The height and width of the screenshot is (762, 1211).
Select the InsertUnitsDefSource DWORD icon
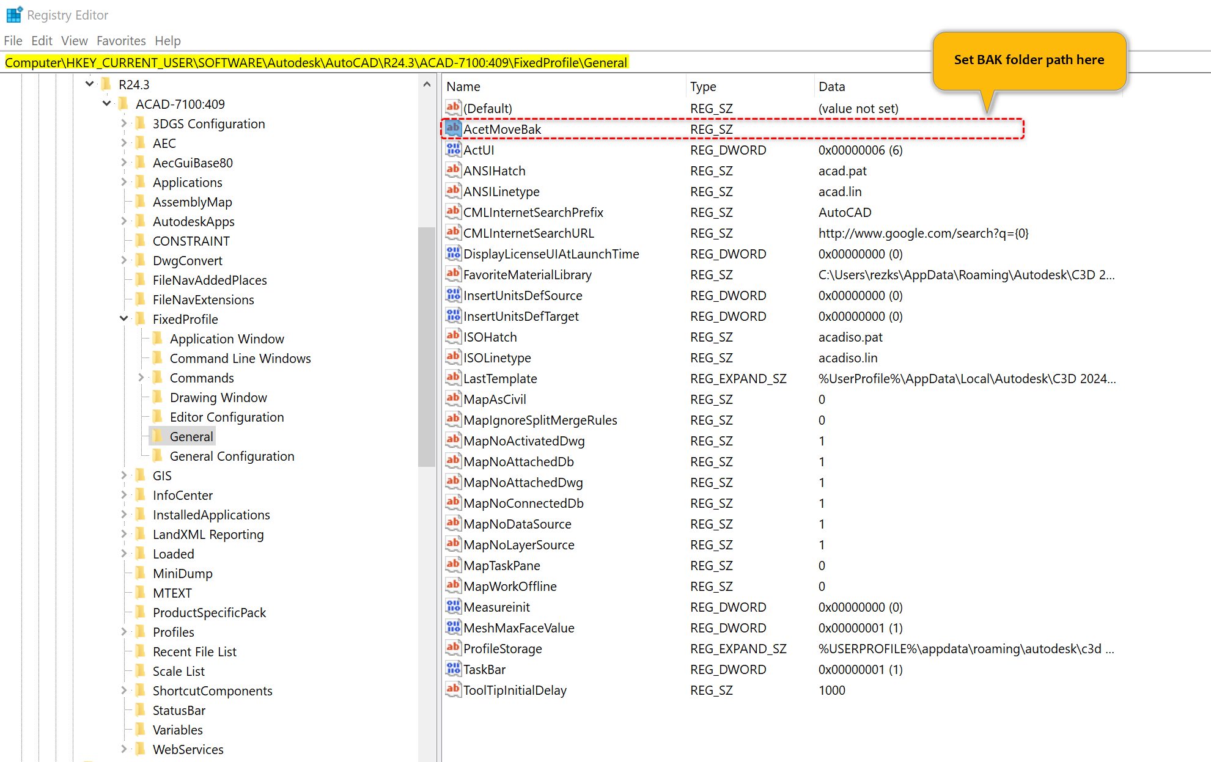click(453, 295)
